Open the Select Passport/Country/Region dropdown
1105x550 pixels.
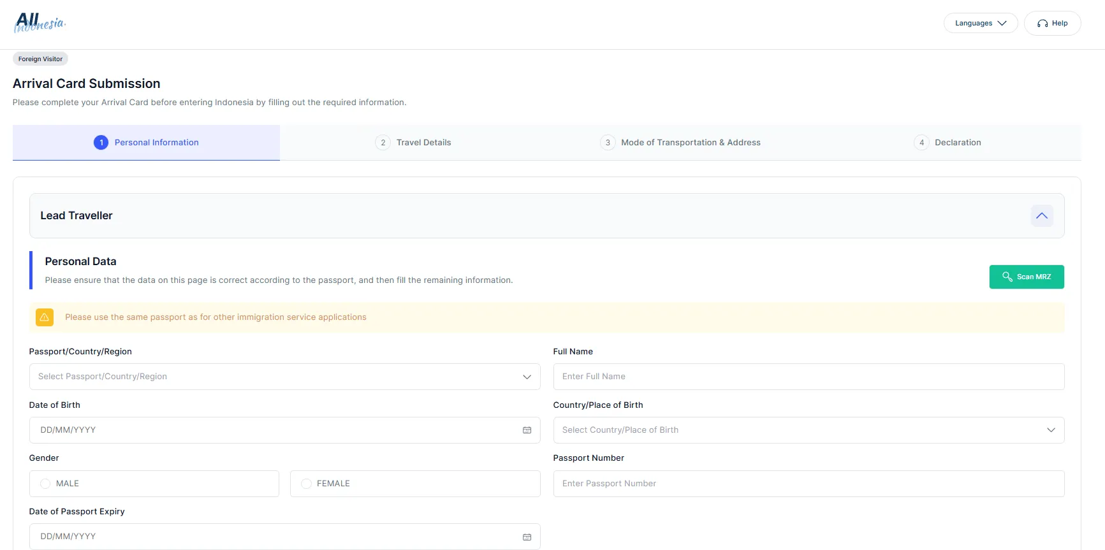pos(284,377)
